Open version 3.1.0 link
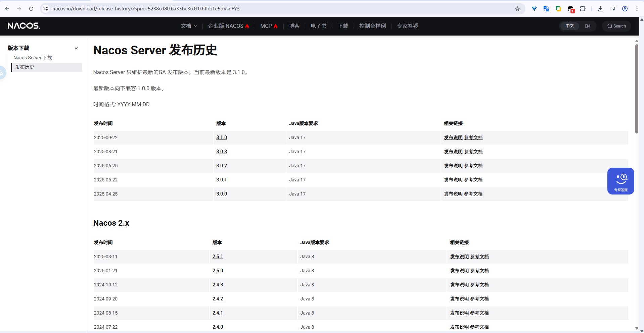This screenshot has width=644, height=333. [x=222, y=137]
